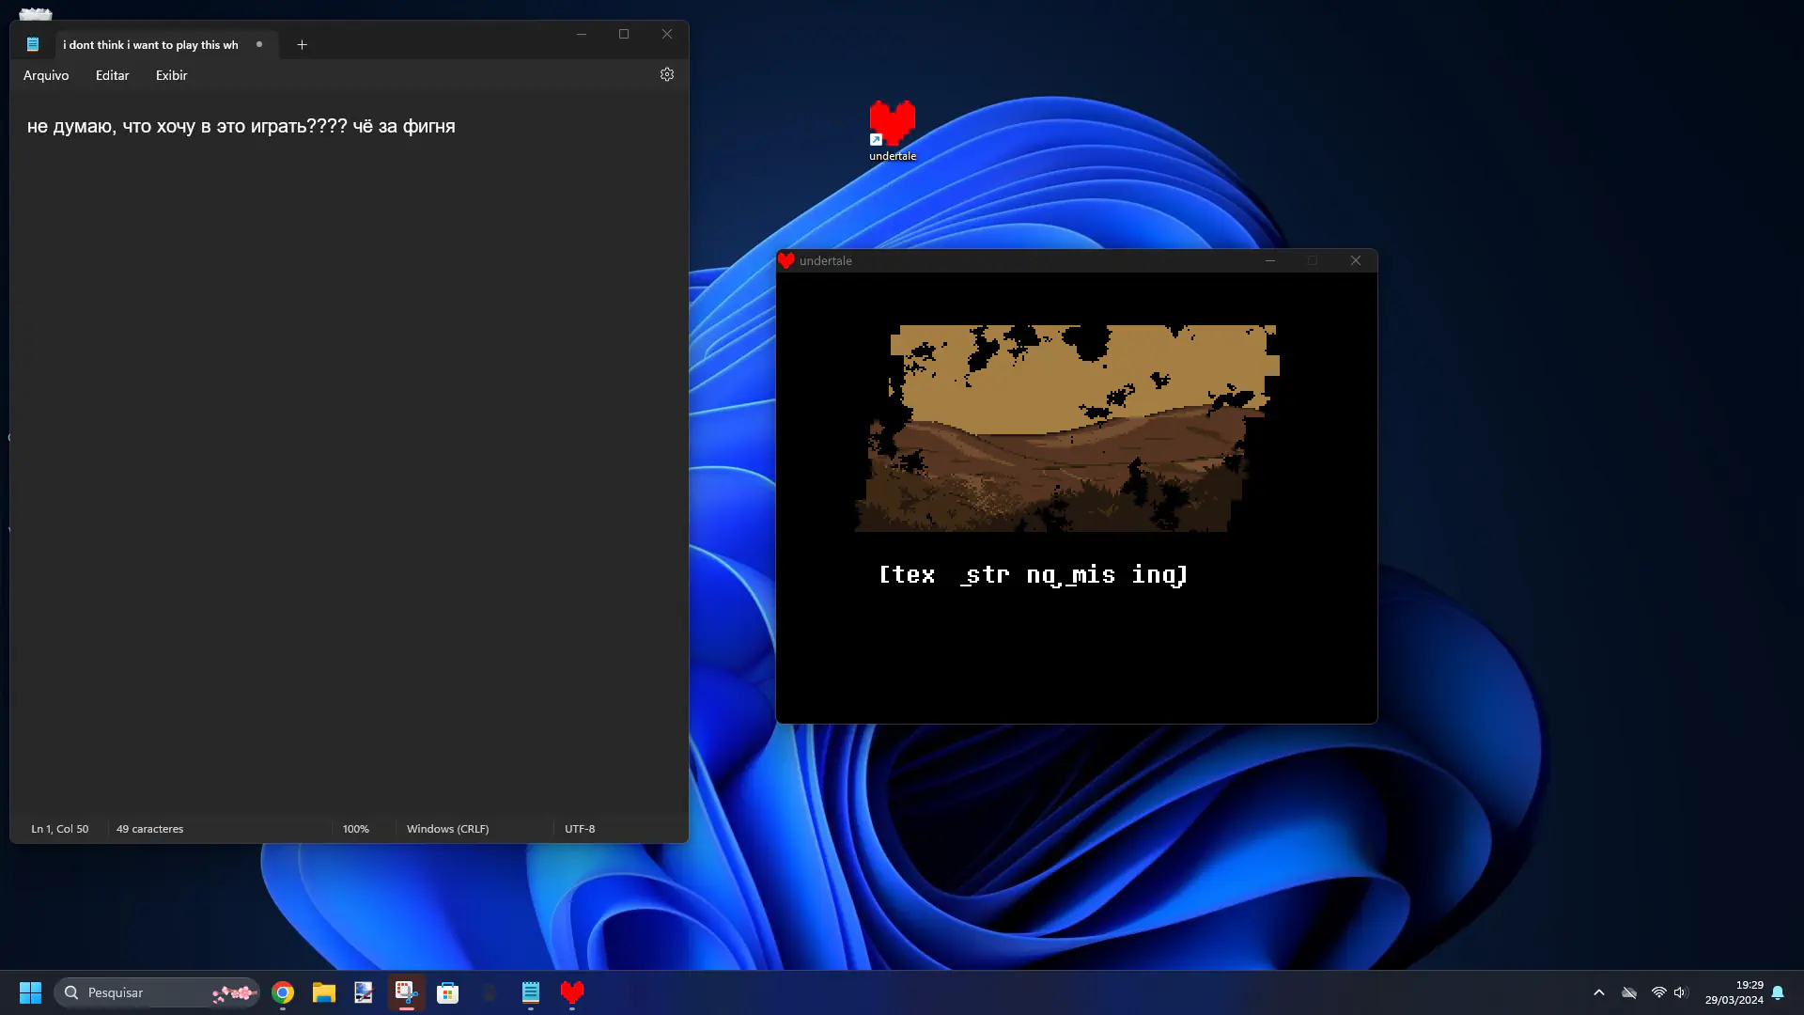Screen dimensions: 1804x1015
Task: Open the Windows Start menu
Action: 30,992
